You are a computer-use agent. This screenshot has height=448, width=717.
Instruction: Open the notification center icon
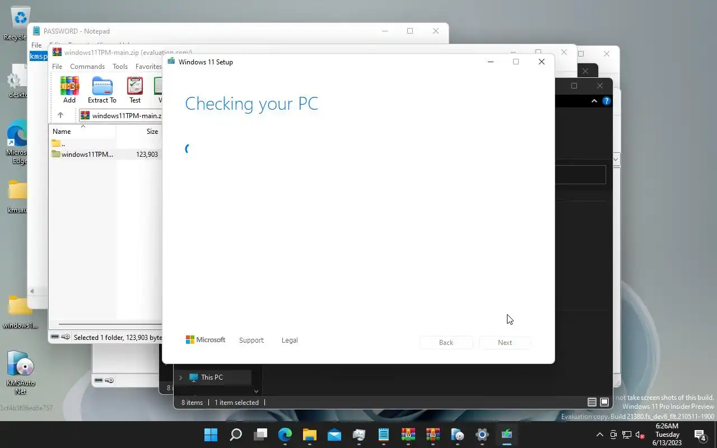pyautogui.click(x=700, y=435)
